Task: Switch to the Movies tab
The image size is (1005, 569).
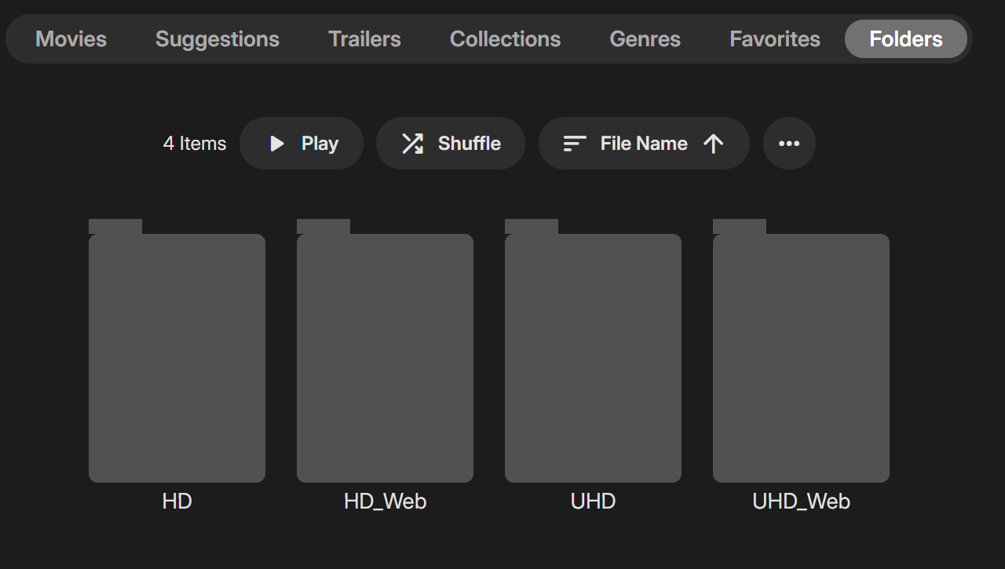Action: pos(71,39)
